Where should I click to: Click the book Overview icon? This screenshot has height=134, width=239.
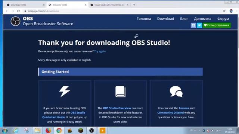120,92
